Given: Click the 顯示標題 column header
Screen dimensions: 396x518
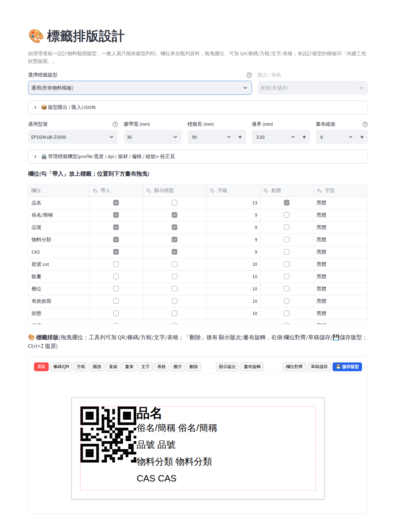Looking at the screenshot, I should pyautogui.click(x=175, y=190).
